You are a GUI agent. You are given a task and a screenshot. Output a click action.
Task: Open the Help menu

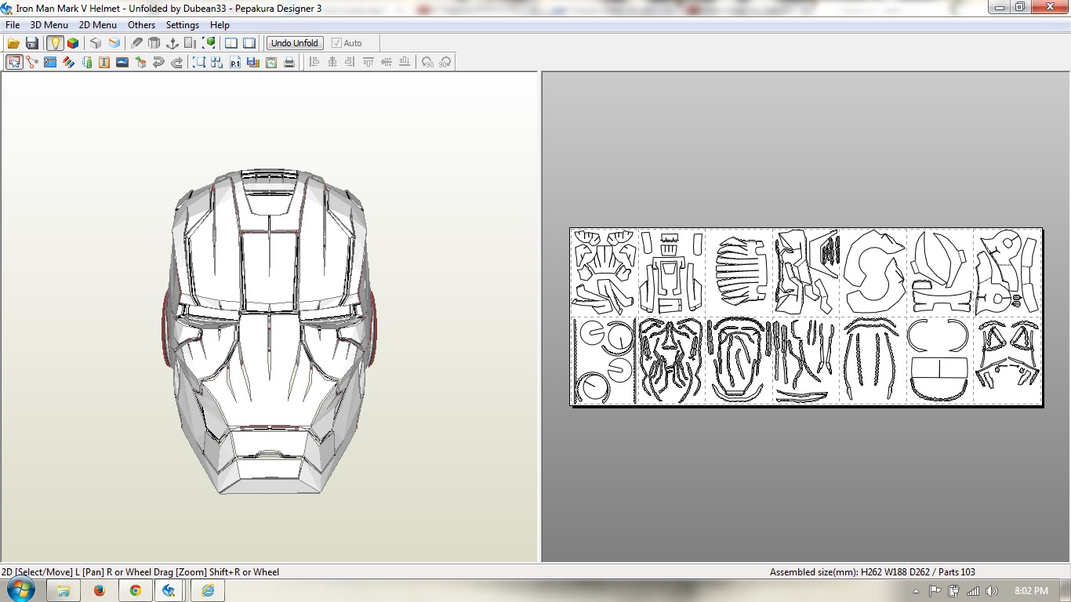tap(220, 25)
